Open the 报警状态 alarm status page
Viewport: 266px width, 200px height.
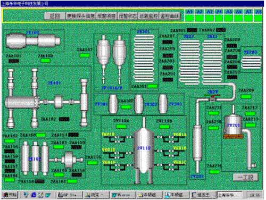click(x=128, y=16)
